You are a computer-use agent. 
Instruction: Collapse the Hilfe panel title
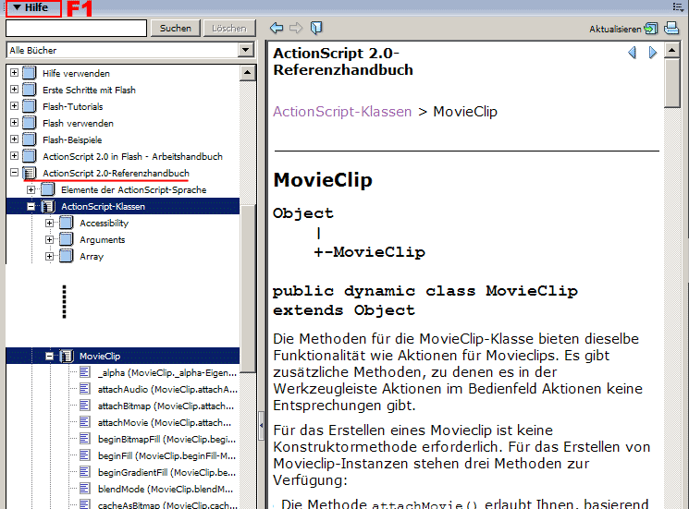(31, 7)
